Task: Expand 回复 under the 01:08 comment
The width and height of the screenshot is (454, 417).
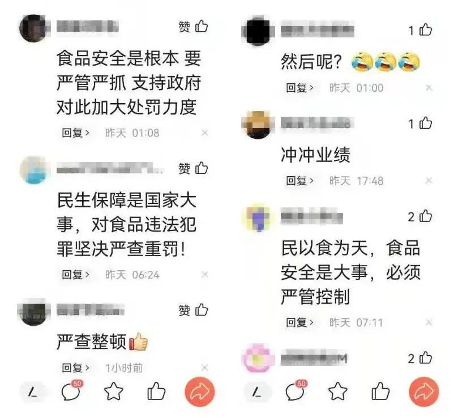Action: [x=75, y=133]
